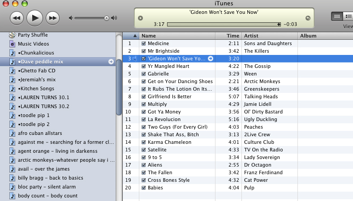
Task: Sort songs by Artist column header
Action: pyautogui.click(x=270, y=36)
